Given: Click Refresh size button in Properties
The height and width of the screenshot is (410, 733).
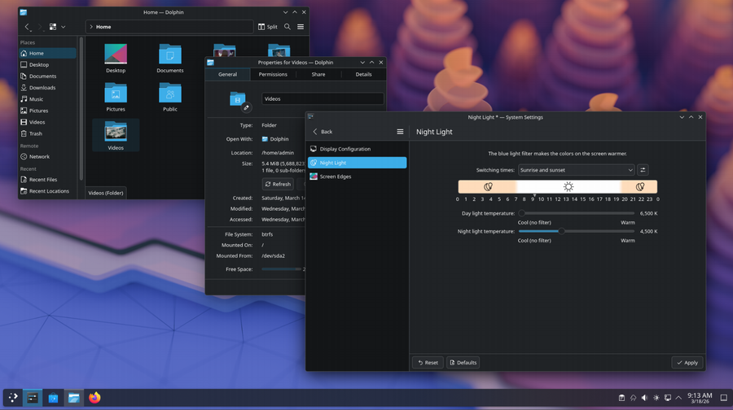Looking at the screenshot, I should tap(279, 184).
